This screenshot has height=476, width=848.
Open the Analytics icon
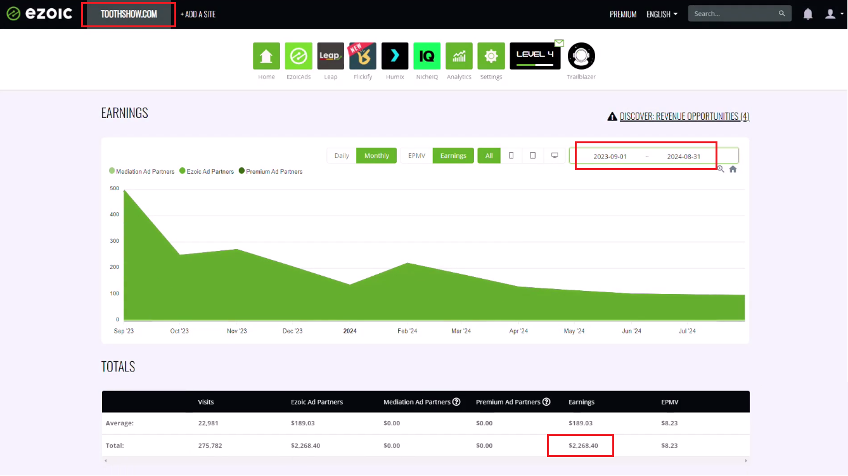459,56
